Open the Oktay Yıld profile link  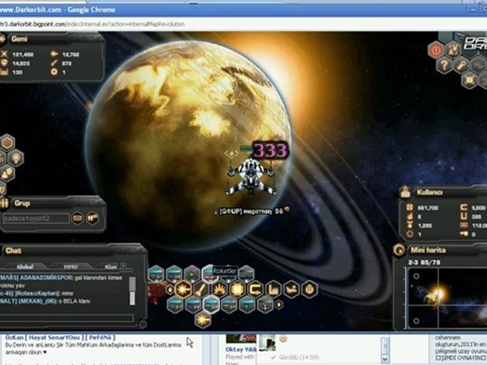(x=240, y=349)
